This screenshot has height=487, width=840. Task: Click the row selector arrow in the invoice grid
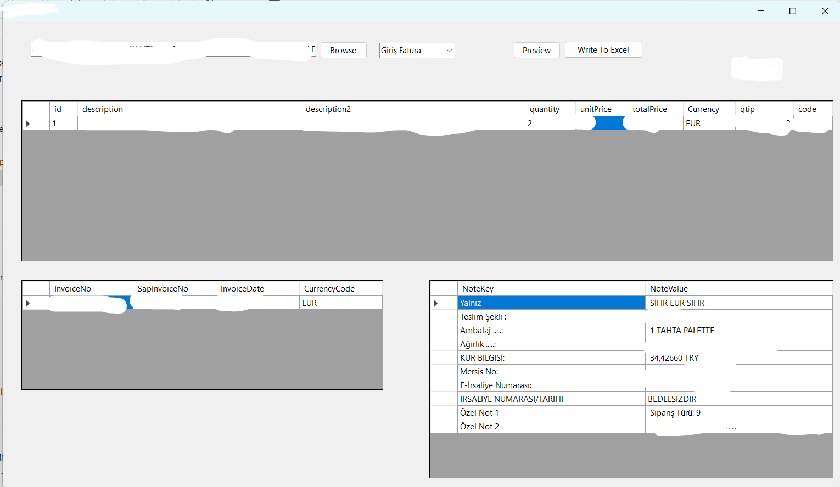[27, 303]
